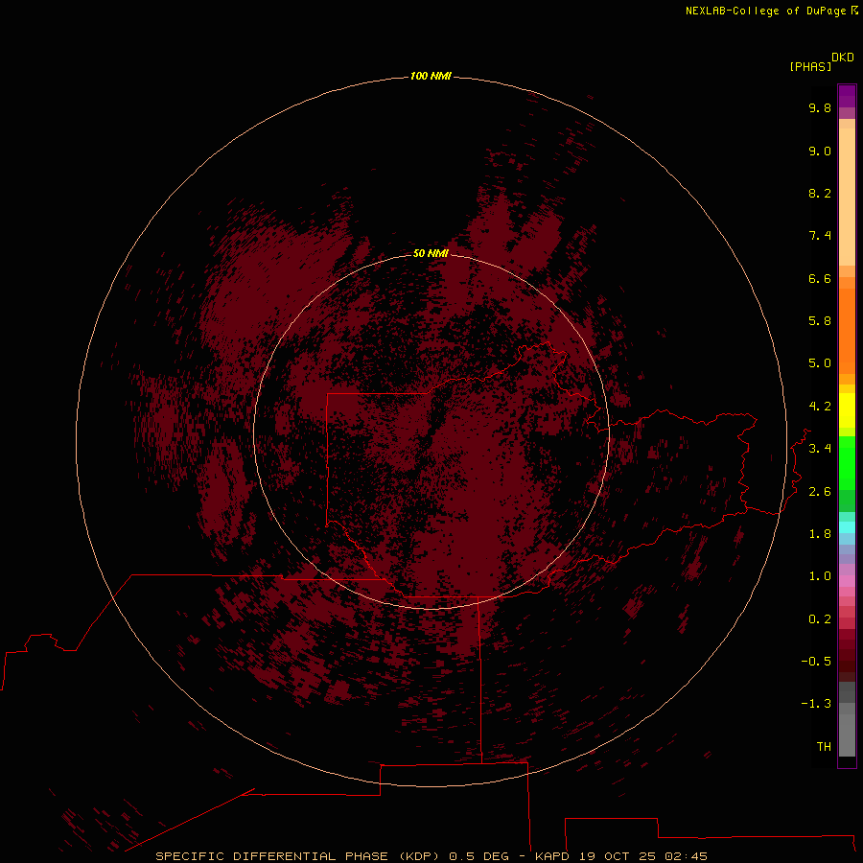Click the TH threshold label on scale
This screenshot has height=863, width=863.
click(x=824, y=747)
